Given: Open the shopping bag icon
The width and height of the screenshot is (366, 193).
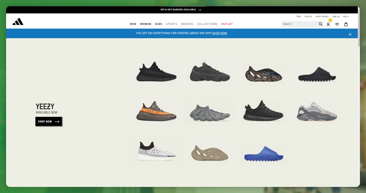Looking at the screenshot, I should point(346,24).
